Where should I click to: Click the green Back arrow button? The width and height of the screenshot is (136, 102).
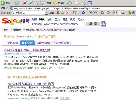pos(3,3)
